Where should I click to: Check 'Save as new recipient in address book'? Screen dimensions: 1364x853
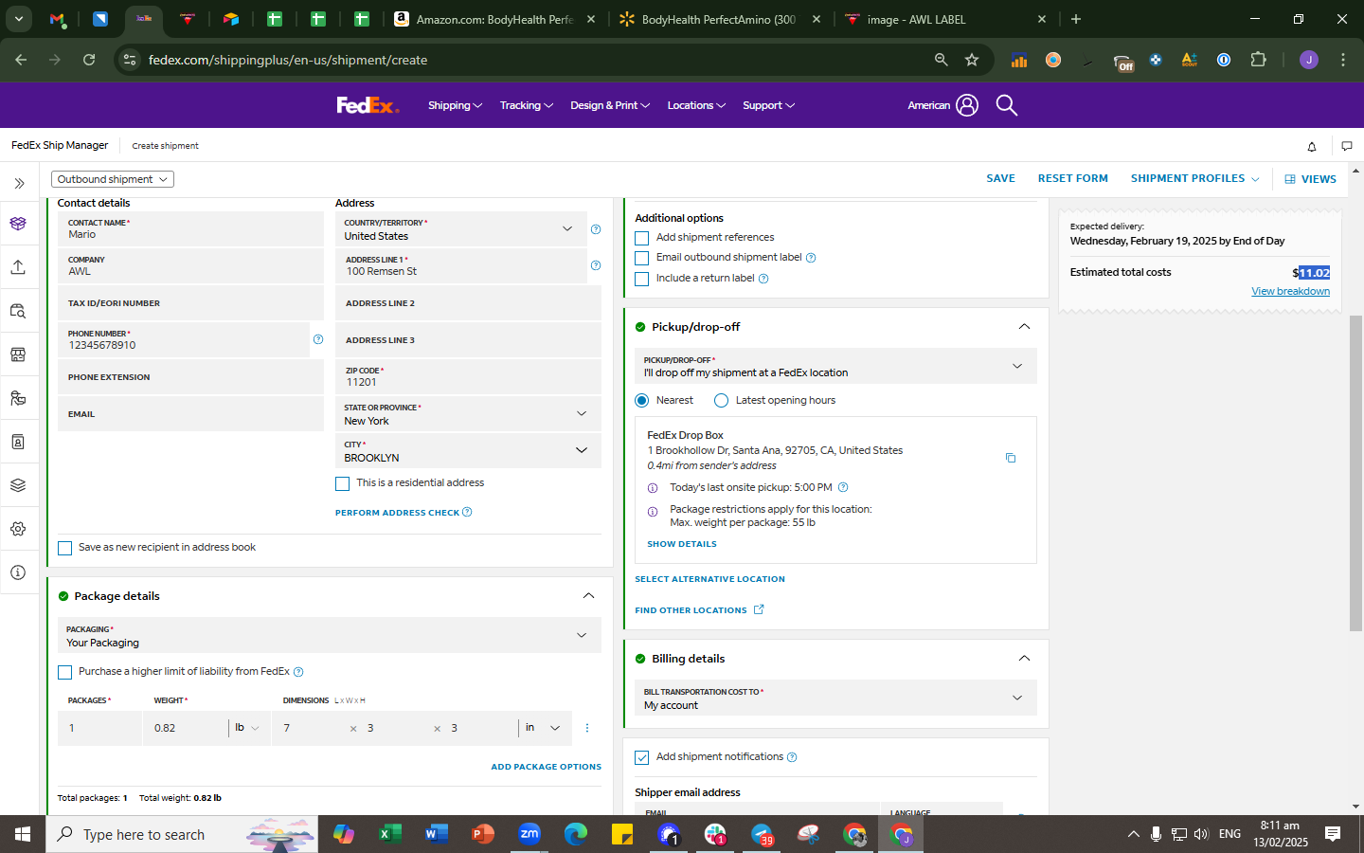[64, 548]
